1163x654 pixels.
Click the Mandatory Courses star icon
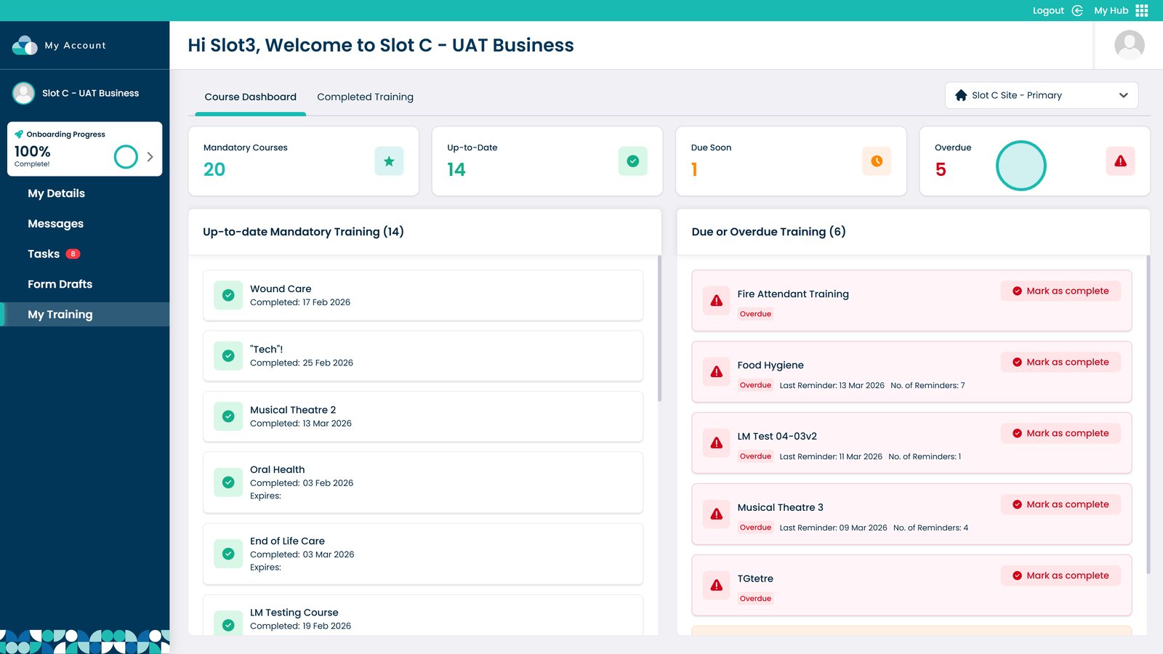389,161
